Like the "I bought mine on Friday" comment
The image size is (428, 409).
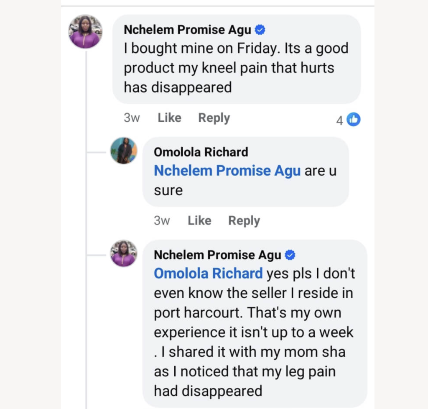(x=169, y=118)
